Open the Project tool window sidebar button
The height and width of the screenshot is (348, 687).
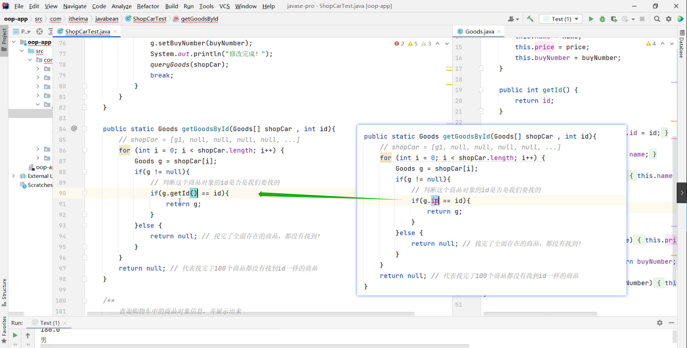(4, 40)
